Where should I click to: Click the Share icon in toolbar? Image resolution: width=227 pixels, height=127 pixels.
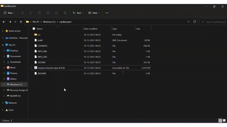pyautogui.click(x=56, y=13)
